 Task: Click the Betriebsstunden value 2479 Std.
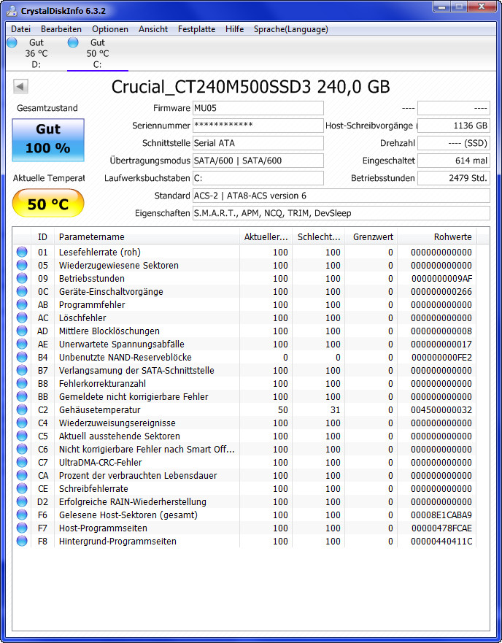454,178
